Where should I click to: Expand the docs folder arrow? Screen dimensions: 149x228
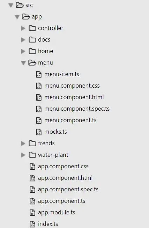coord(23,40)
